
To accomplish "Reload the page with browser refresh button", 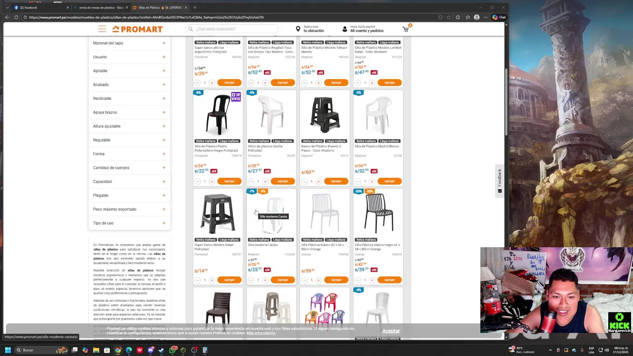I will 16,17.
